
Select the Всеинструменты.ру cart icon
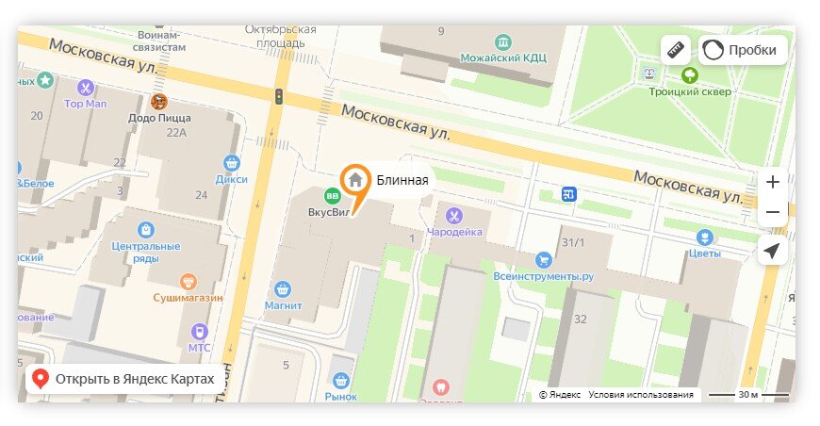543,260
